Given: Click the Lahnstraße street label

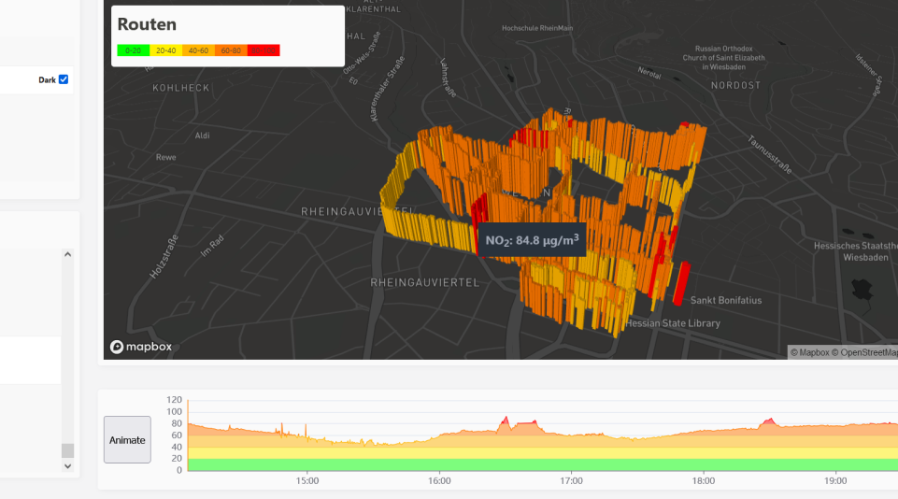Looking at the screenshot, I should point(448,78).
